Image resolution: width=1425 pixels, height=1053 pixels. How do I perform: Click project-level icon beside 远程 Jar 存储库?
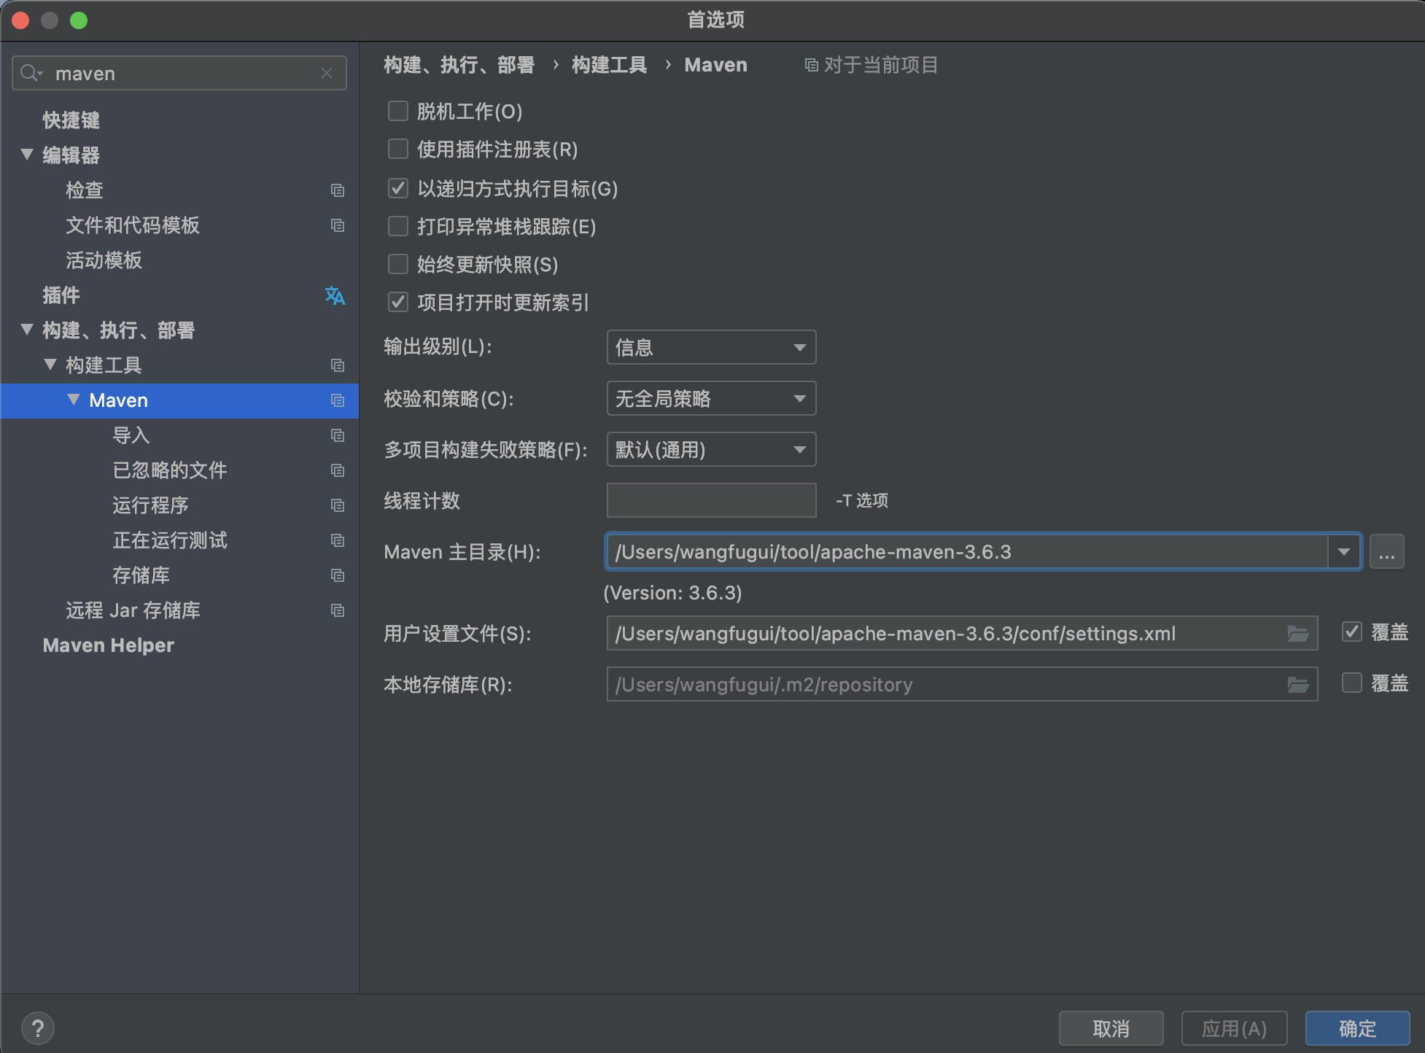click(x=337, y=610)
